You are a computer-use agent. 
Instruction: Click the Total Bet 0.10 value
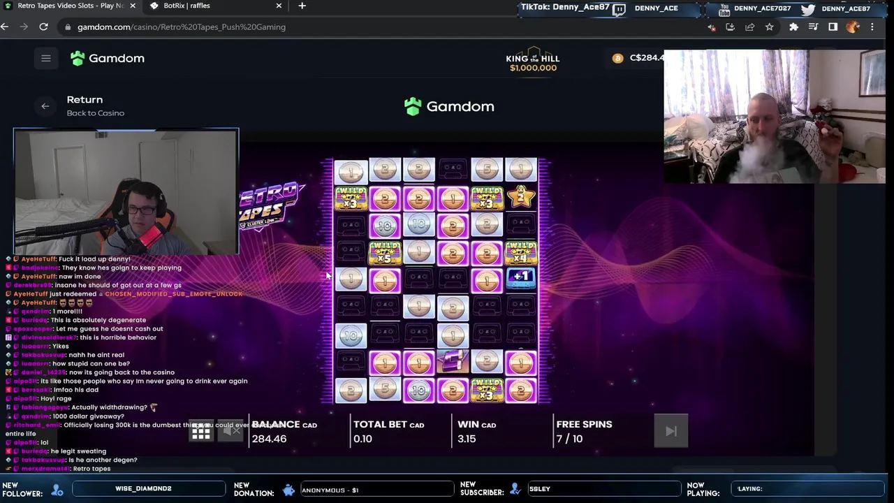(362, 439)
